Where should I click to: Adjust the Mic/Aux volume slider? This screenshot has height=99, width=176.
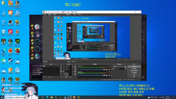pyautogui.click(x=92, y=70)
